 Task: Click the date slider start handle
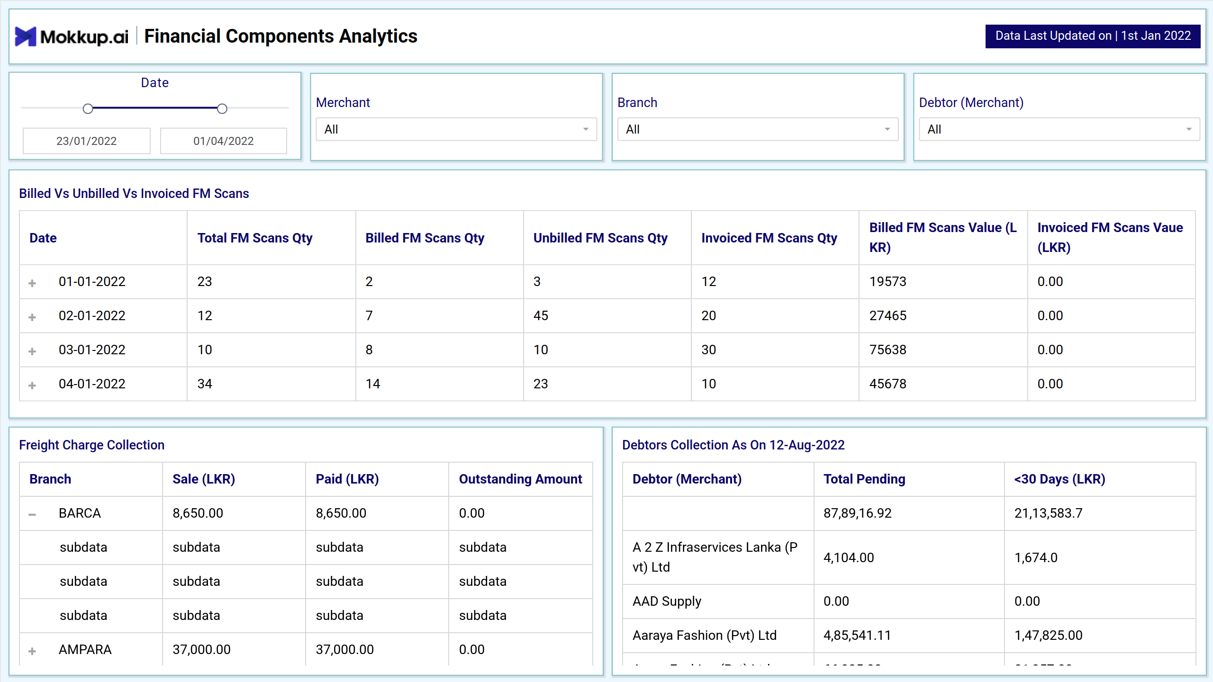[x=88, y=109]
